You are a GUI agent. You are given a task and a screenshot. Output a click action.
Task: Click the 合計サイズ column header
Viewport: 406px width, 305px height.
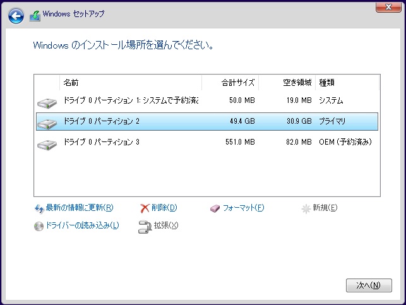click(230, 83)
